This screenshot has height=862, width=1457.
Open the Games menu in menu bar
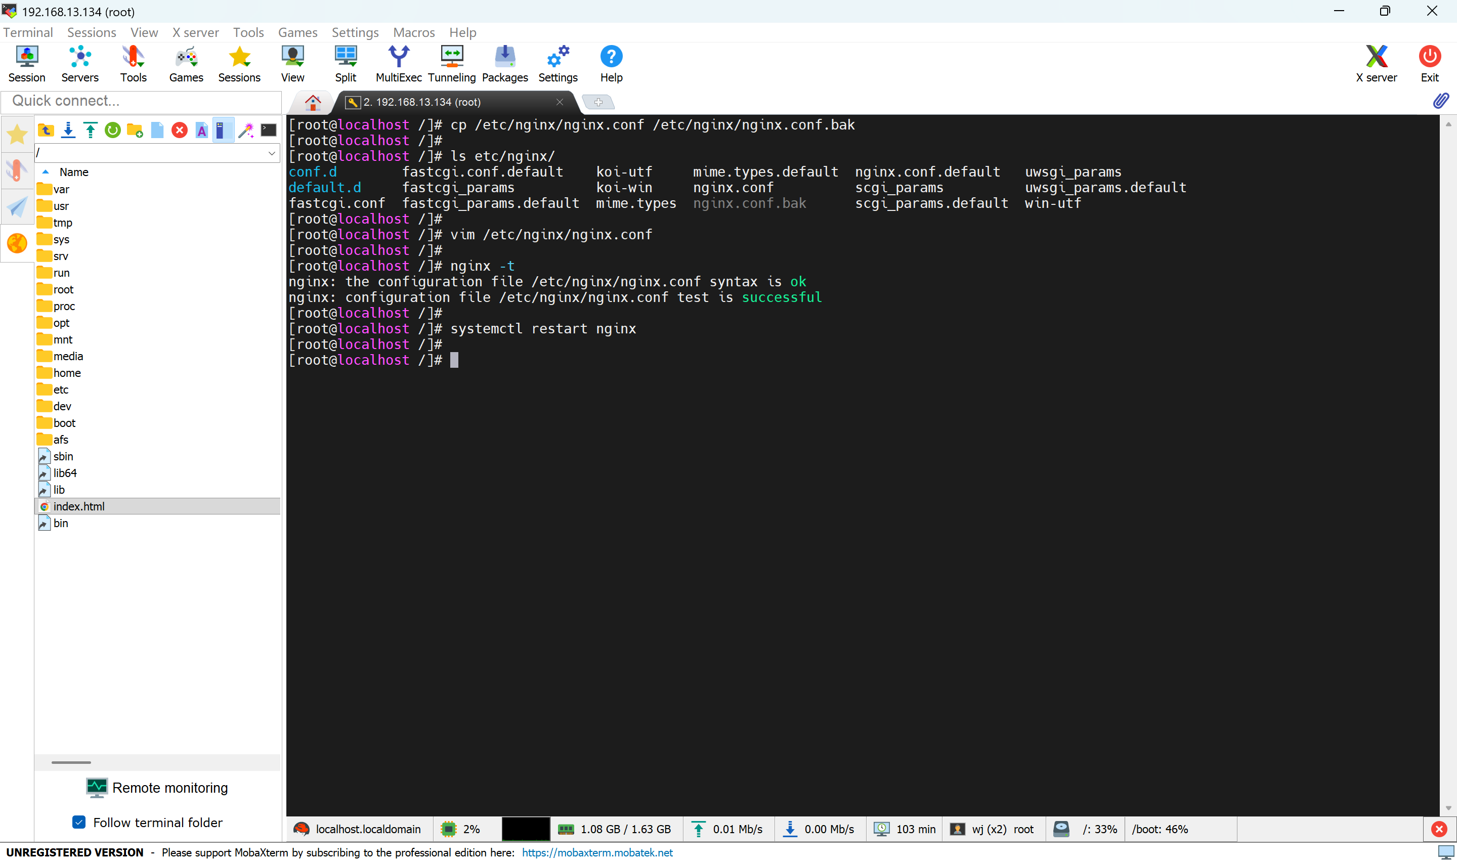click(x=298, y=32)
